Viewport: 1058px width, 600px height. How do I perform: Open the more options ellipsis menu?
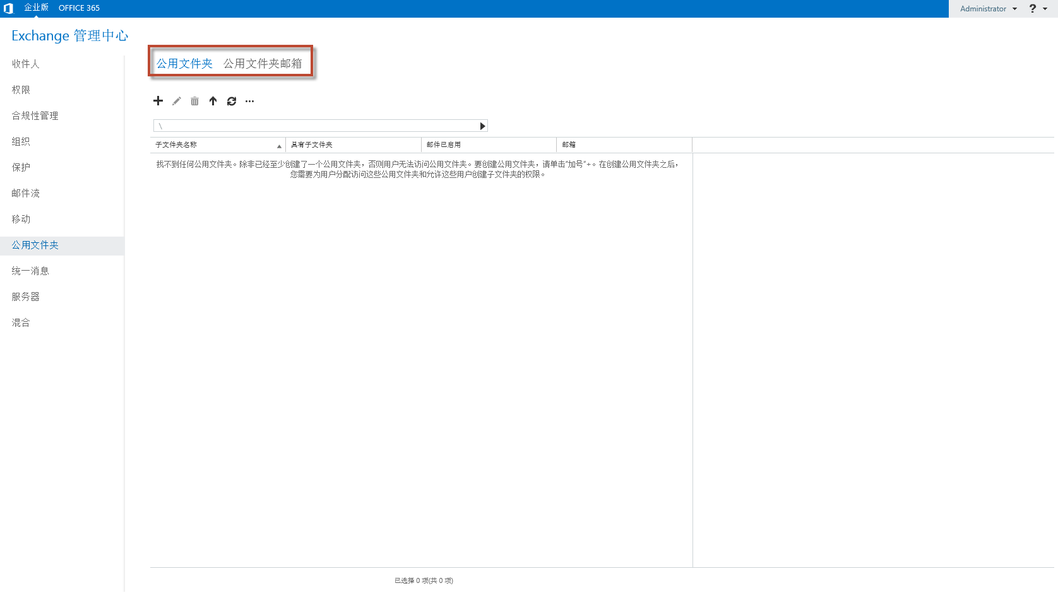[x=250, y=101]
